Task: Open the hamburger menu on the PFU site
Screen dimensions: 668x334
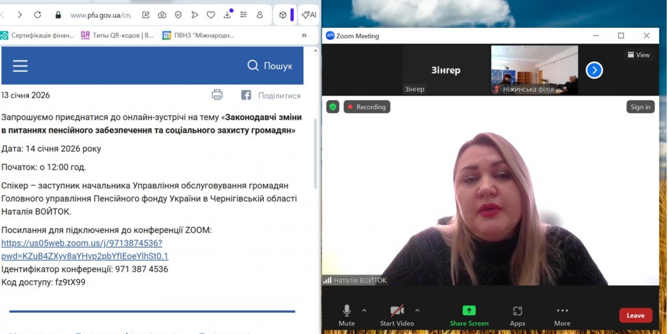Action: [x=20, y=66]
